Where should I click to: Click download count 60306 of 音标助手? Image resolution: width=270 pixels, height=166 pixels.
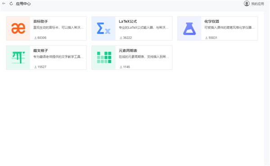(x=40, y=38)
